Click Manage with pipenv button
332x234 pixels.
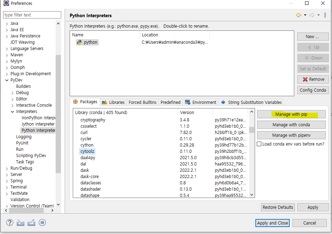coord(291,135)
